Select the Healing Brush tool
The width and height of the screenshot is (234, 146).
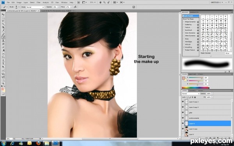click(3, 34)
